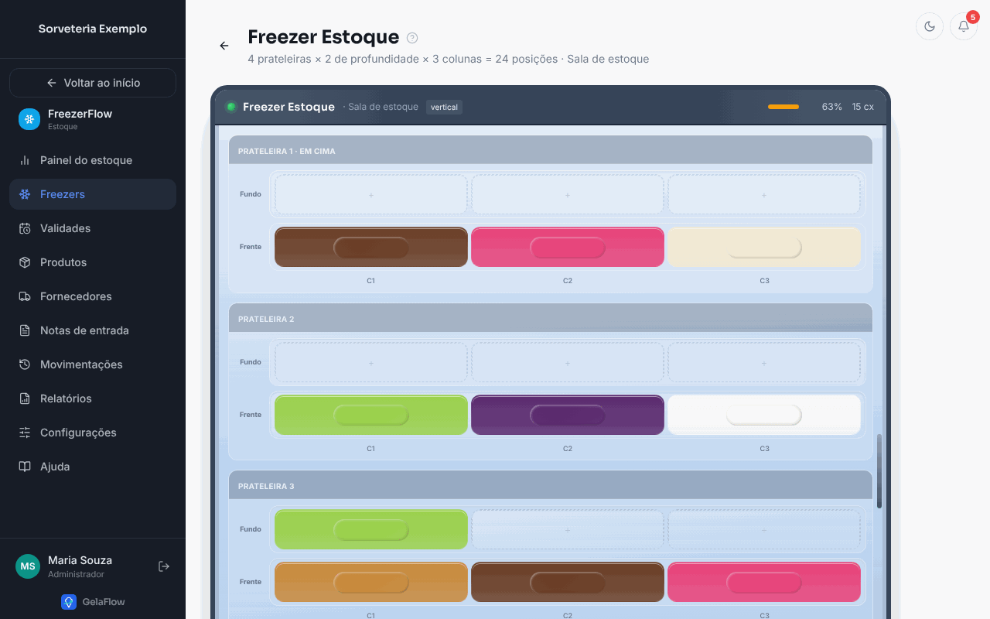Click the Ajuda book icon

[25, 467]
